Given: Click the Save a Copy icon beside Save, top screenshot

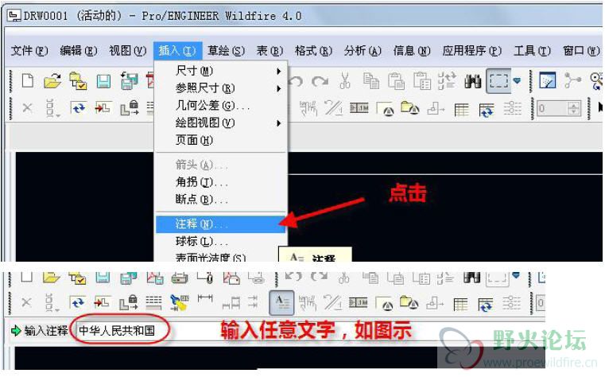Looking at the screenshot, I should [x=129, y=80].
